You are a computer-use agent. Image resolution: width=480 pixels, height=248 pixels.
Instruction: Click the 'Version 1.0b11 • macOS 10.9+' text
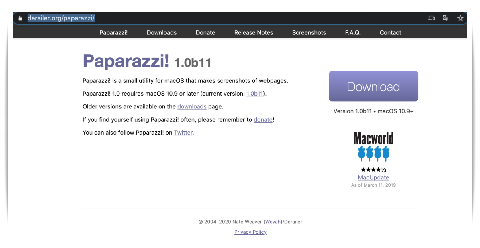373,111
